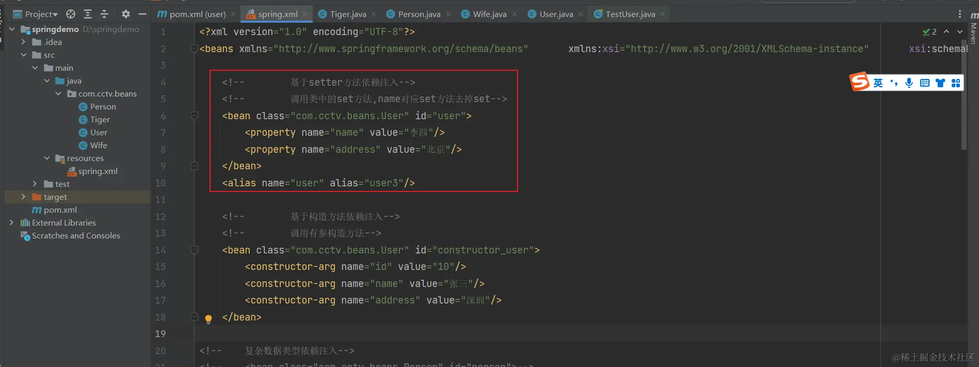
Task: Select the Wife class in project tree
Action: pos(93,145)
